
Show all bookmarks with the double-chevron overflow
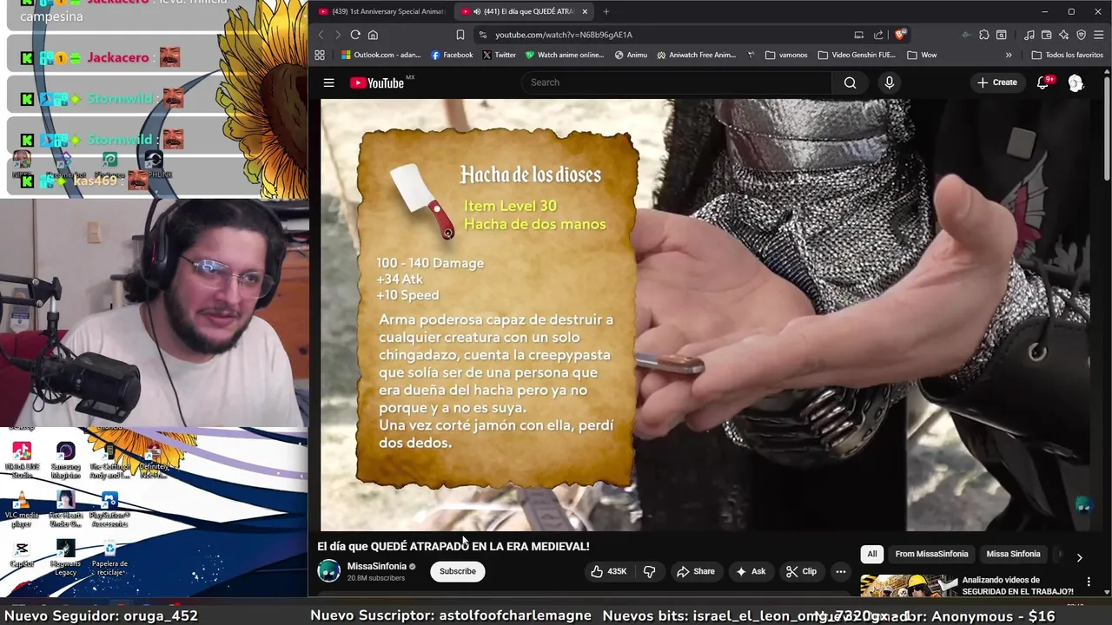(x=1009, y=55)
